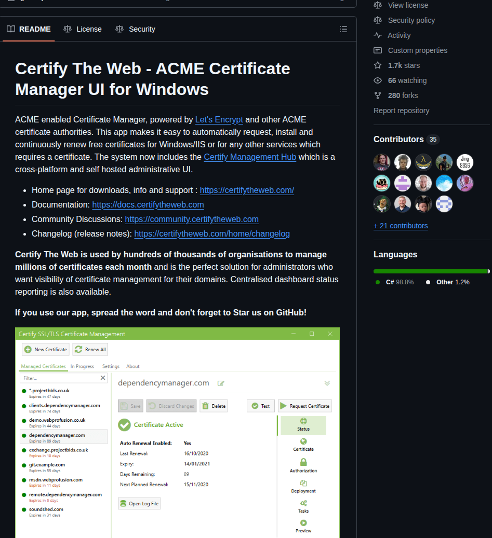Viewport: 492px width, 538px height.
Task: Click the cat-on-donut teal contributor avatar
Action: (x=382, y=183)
